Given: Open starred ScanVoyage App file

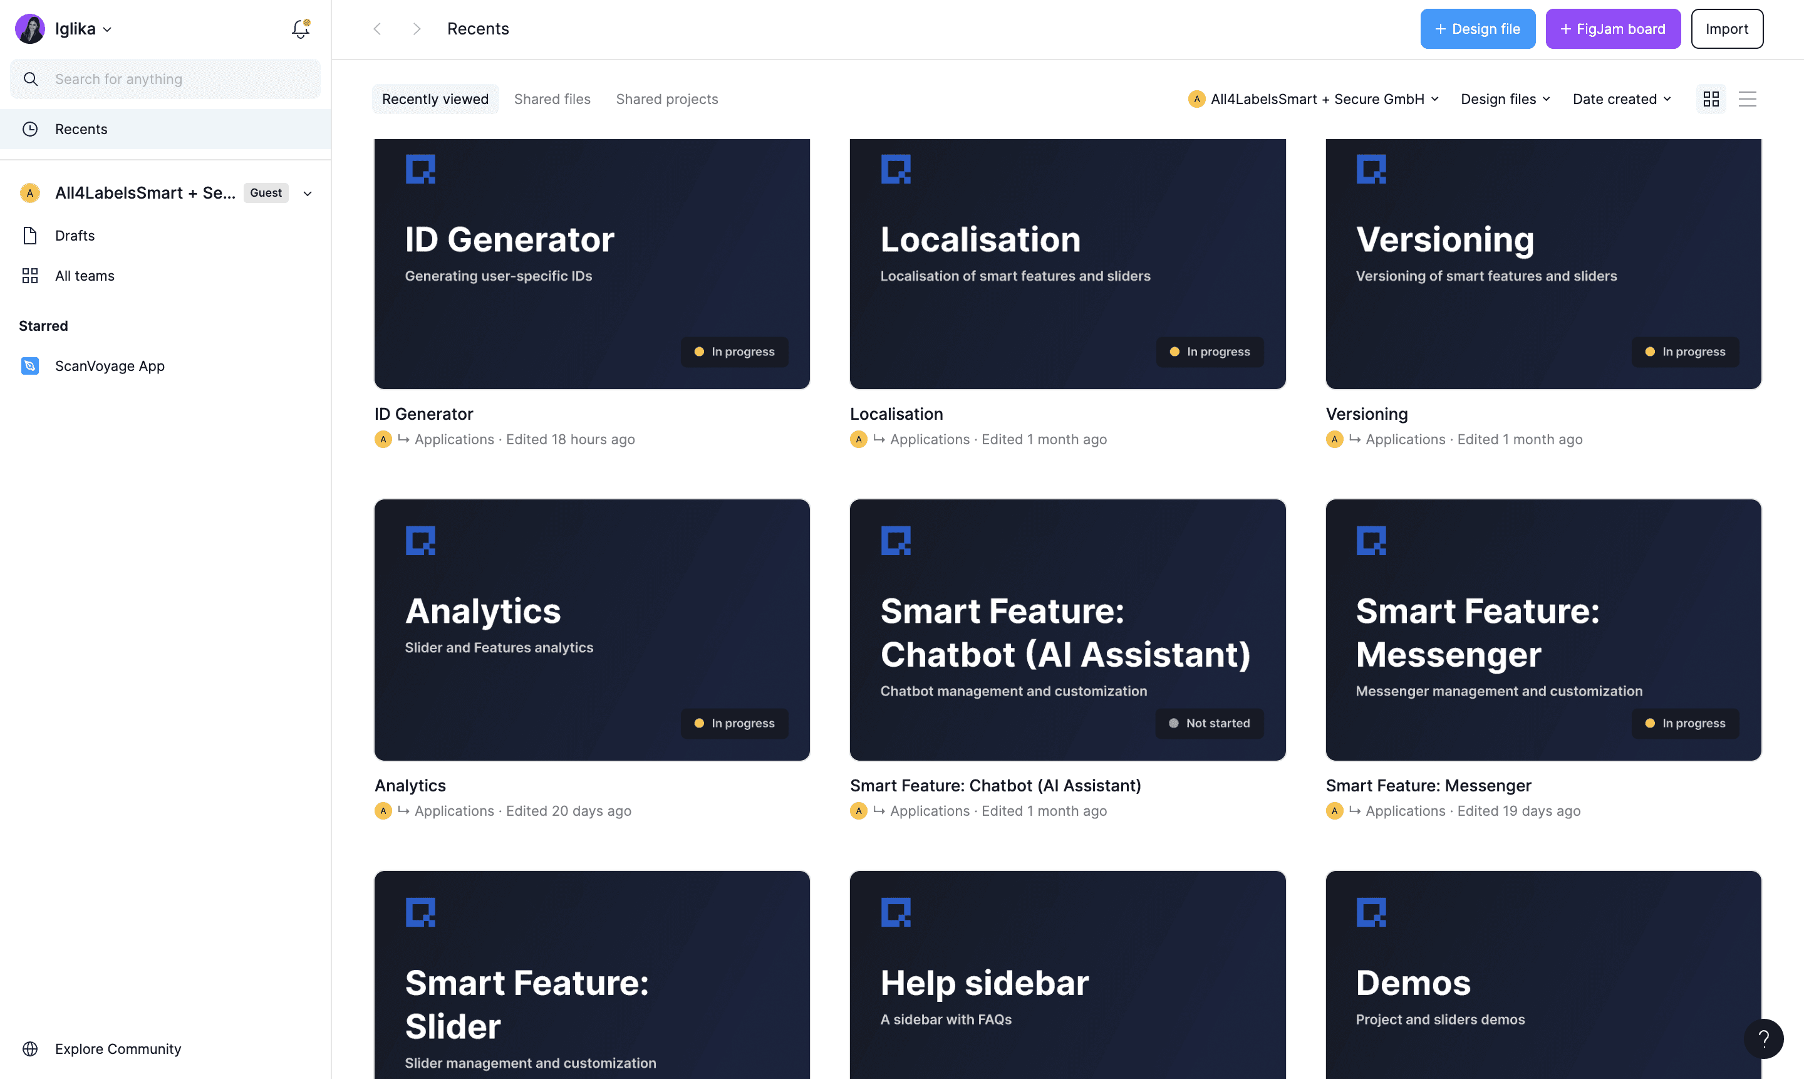Looking at the screenshot, I should click(x=109, y=366).
